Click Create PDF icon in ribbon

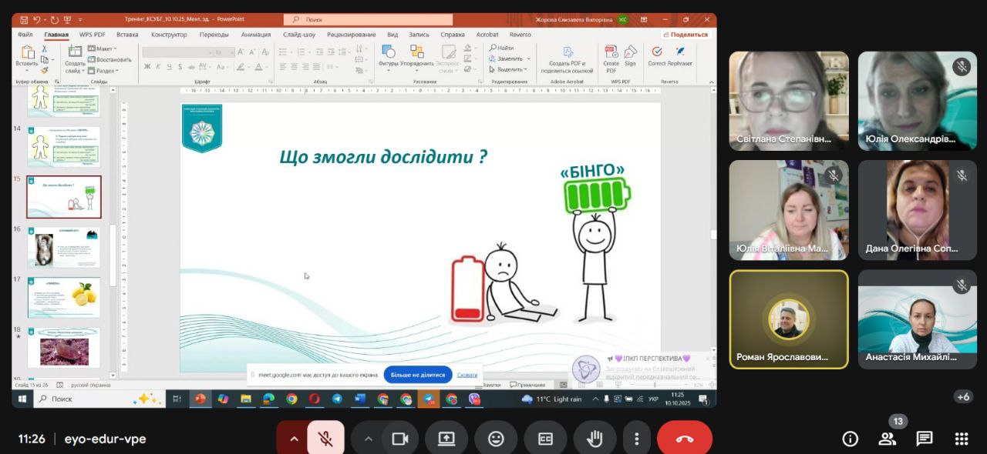(611, 58)
